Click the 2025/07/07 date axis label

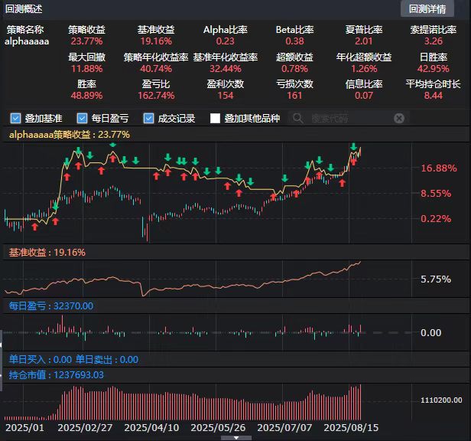(284, 428)
